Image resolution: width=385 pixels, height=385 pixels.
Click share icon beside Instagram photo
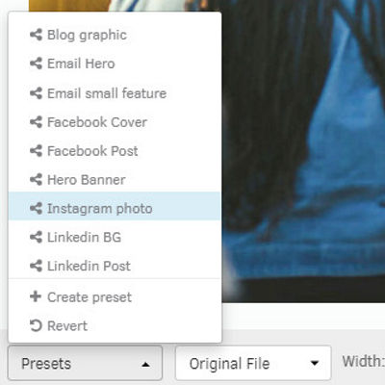36,209
